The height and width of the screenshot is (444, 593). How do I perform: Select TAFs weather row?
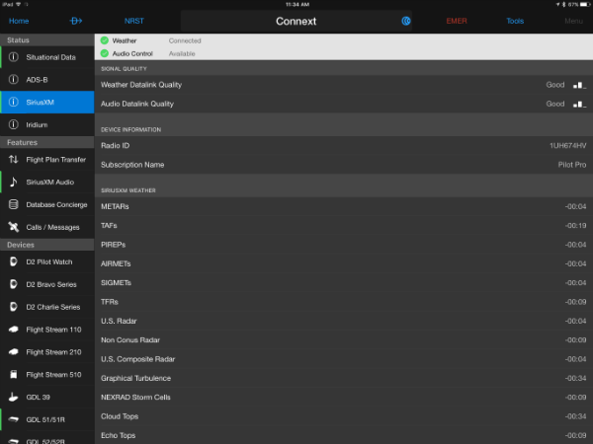click(344, 225)
